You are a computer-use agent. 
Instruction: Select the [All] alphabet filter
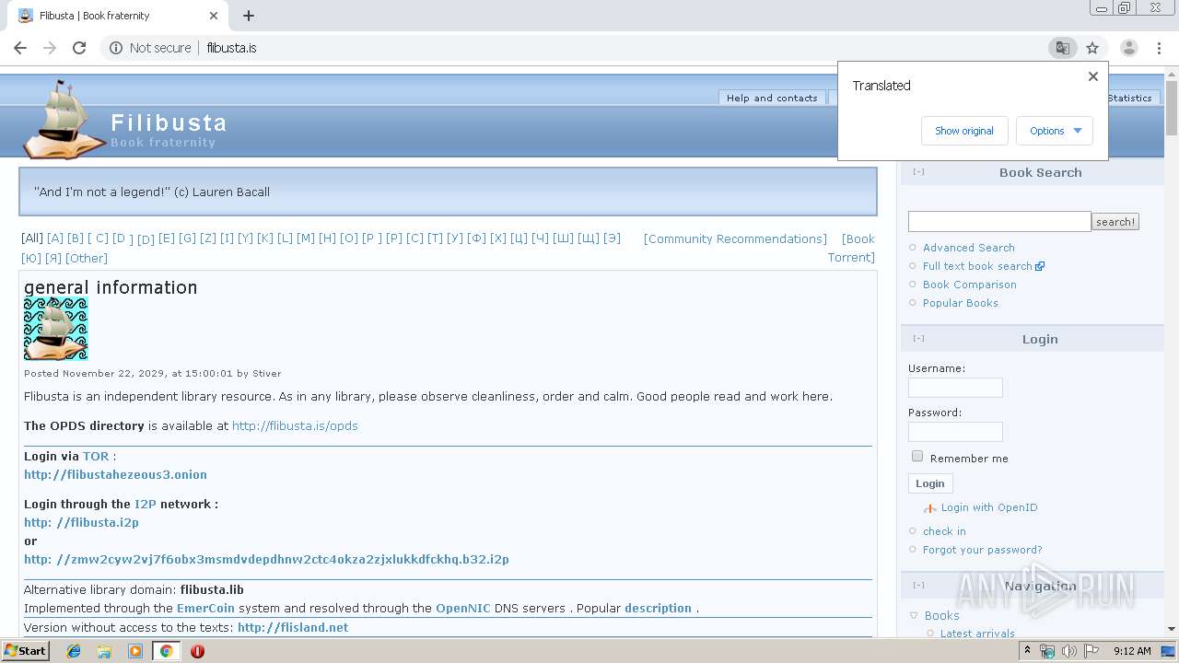32,238
